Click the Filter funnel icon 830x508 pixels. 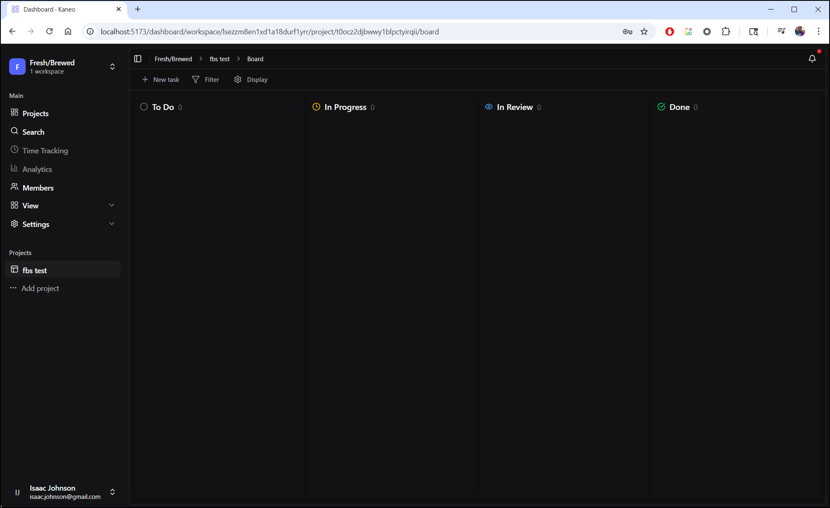point(196,79)
